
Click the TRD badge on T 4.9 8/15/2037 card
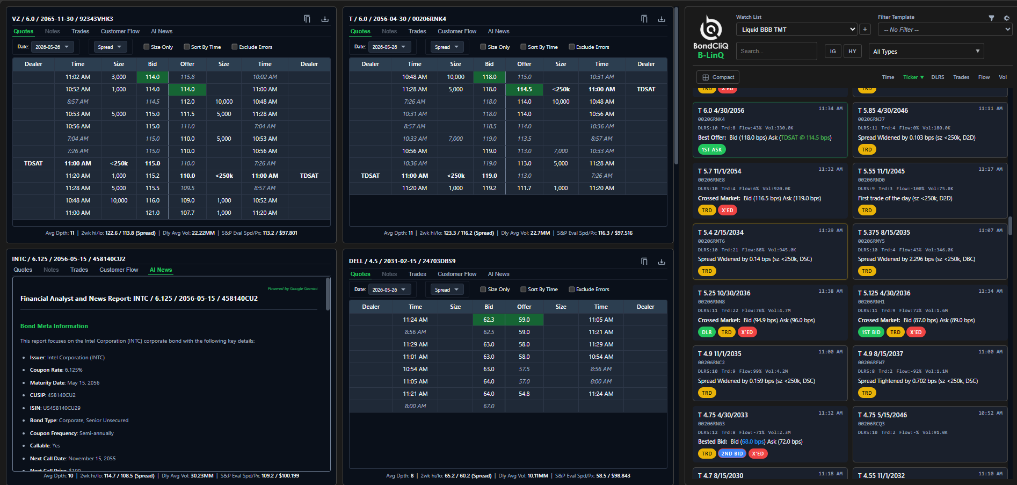(867, 393)
